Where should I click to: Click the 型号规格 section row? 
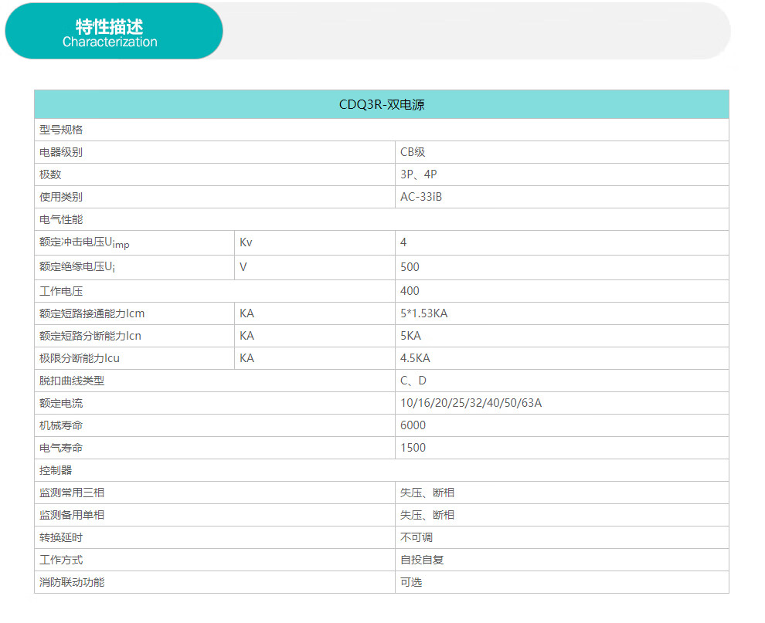click(382, 130)
